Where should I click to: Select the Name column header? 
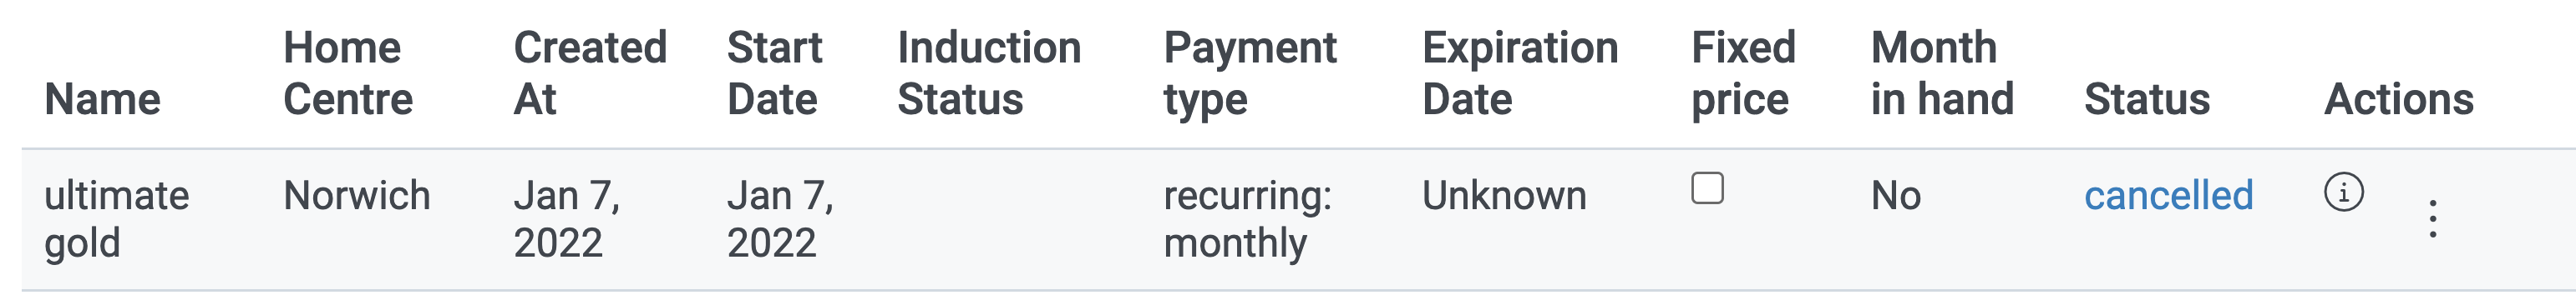coord(102,100)
